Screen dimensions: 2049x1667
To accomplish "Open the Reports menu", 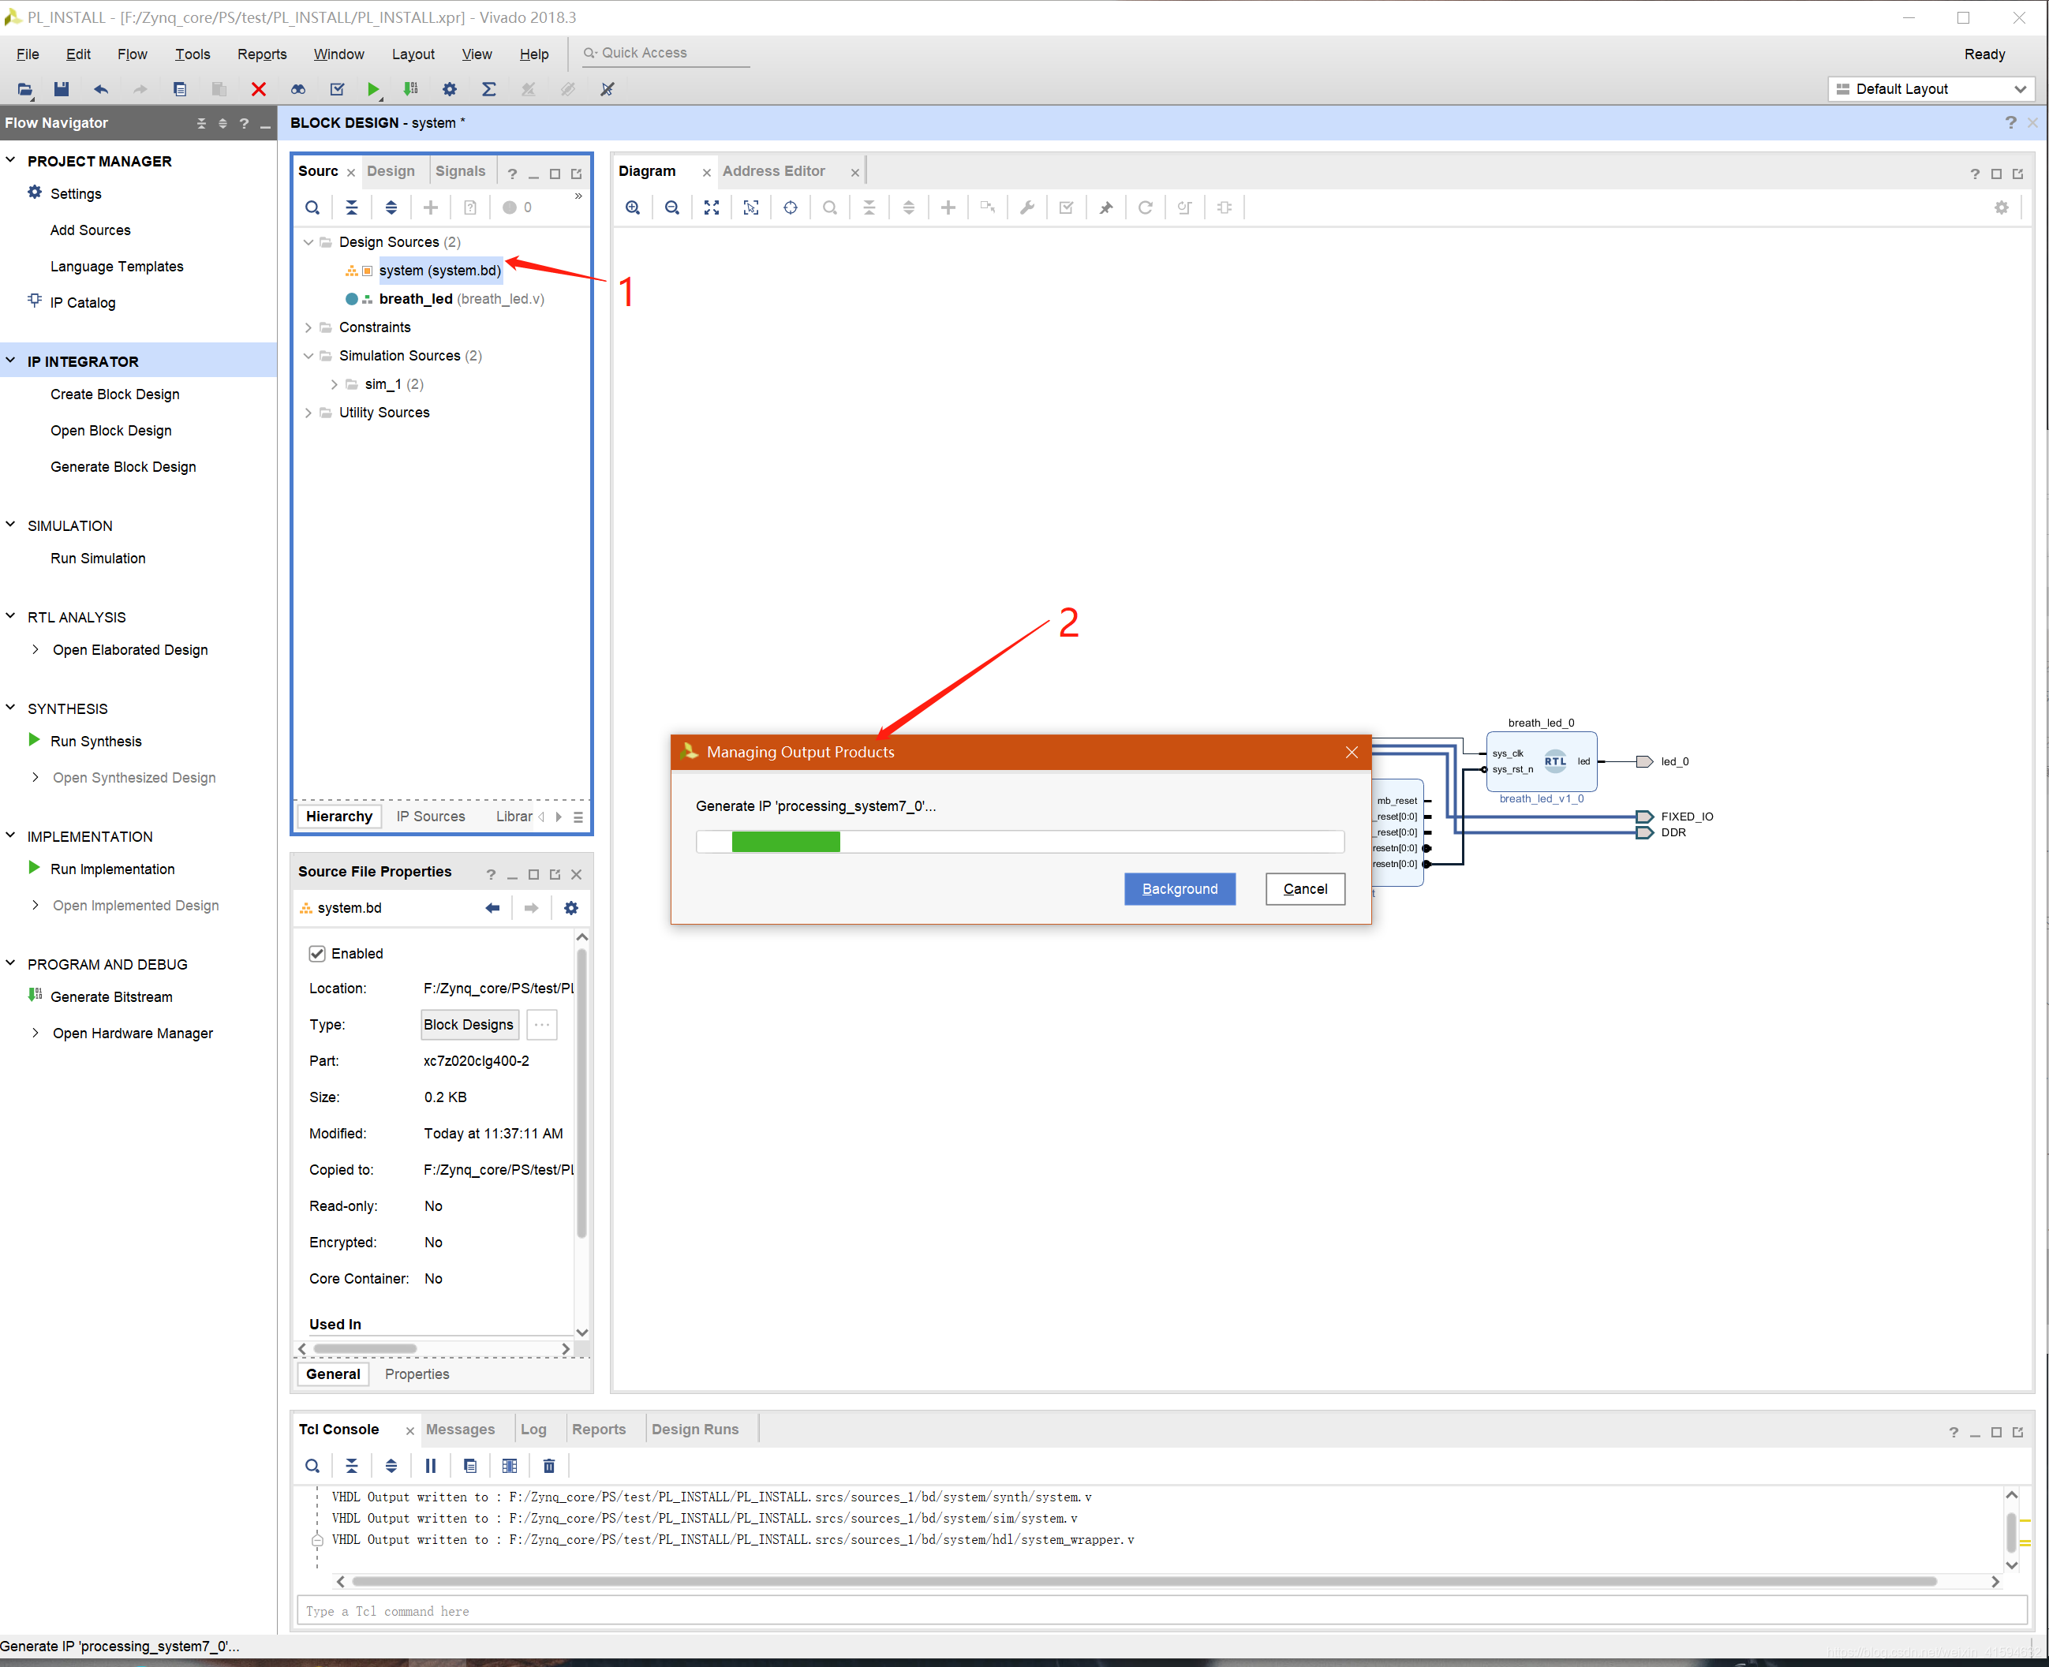I will [261, 54].
